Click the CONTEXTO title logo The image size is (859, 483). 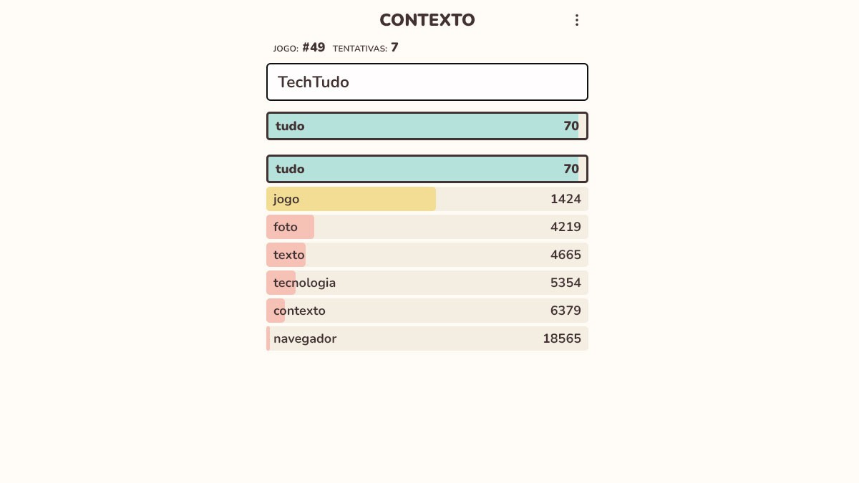tap(427, 20)
